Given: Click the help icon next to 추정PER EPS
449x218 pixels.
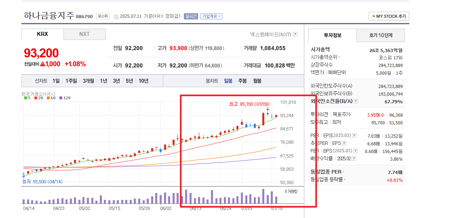Looking at the screenshot, I should pos(344,143).
